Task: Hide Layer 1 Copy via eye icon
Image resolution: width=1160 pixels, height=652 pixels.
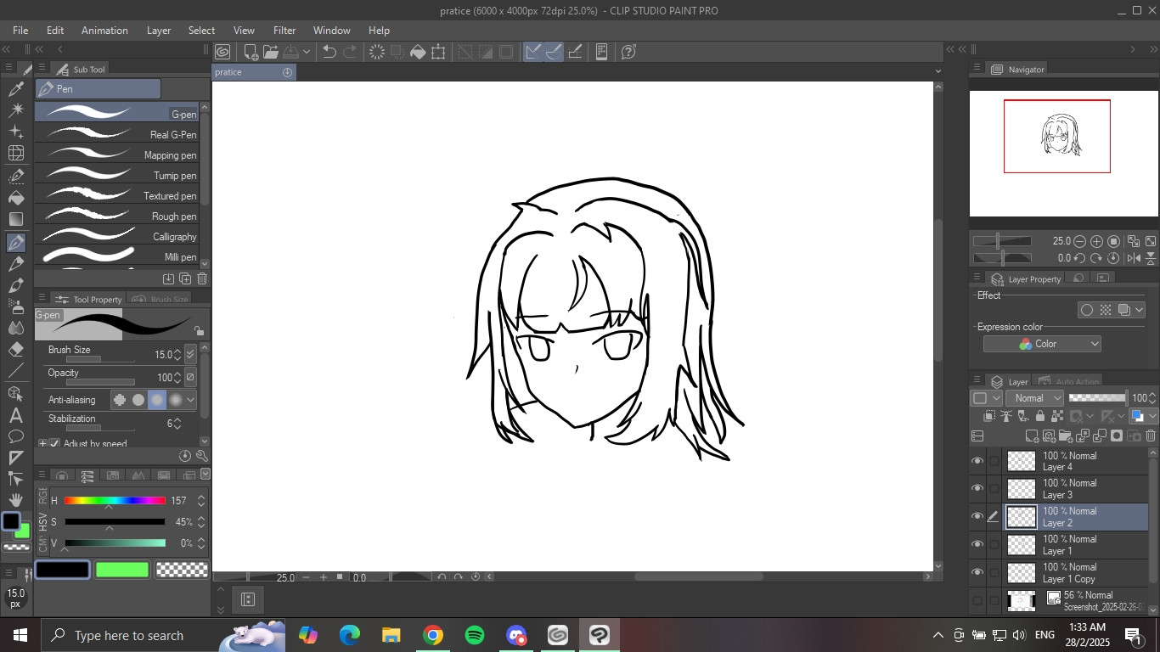Action: [x=977, y=572]
